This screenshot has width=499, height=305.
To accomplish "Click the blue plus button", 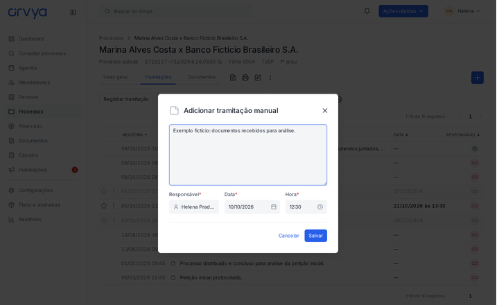I will [477, 78].
